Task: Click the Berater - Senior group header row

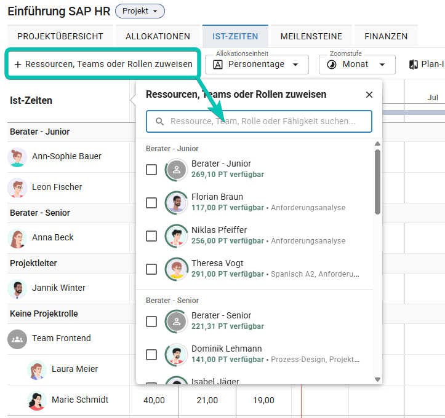Action: coord(71,213)
